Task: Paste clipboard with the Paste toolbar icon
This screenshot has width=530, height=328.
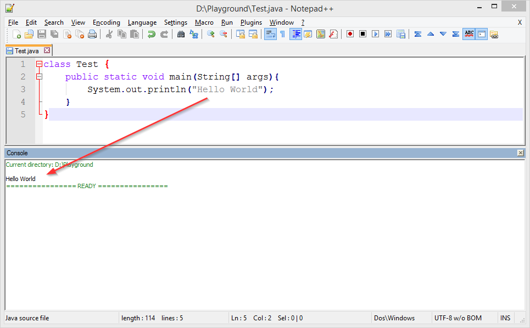Action: 135,34
